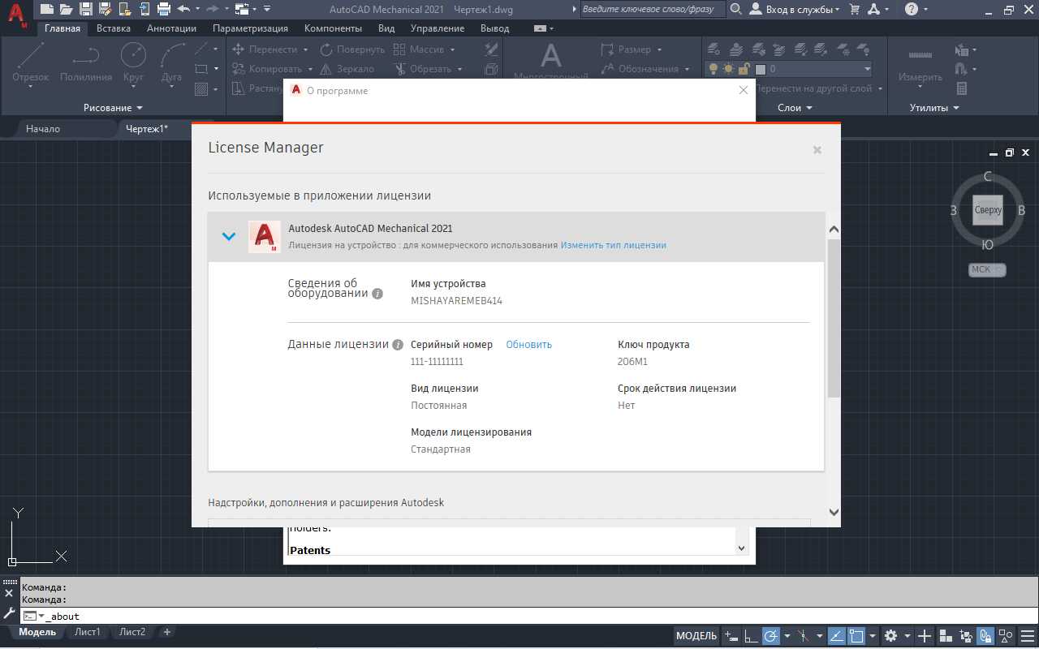
Task: Toggle object snap tracking in status bar
Action: pyautogui.click(x=836, y=636)
